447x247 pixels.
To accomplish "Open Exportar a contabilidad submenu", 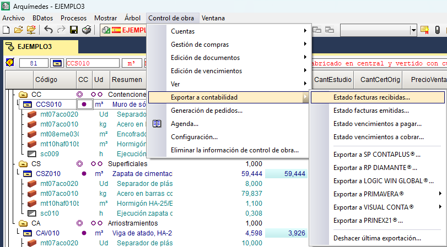I will pyautogui.click(x=229, y=97).
